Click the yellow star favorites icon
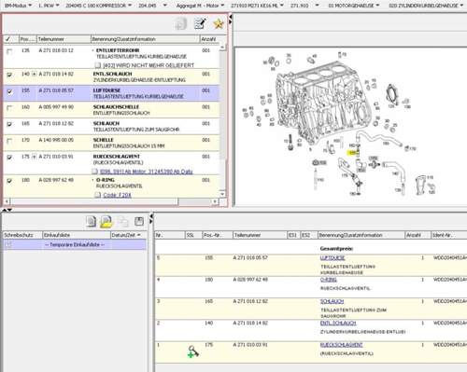 (x=219, y=24)
